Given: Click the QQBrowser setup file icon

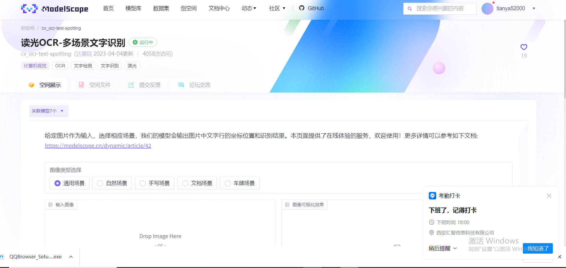Looking at the screenshot, I should (x=2, y=257).
